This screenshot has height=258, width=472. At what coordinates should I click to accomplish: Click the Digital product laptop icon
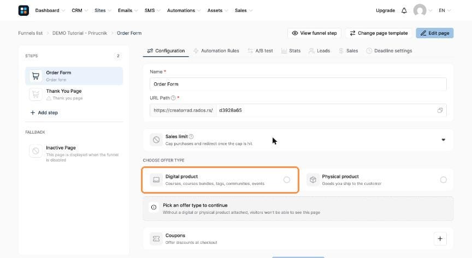[x=156, y=180]
